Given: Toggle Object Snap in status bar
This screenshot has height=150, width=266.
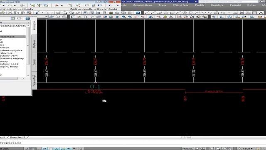Looking at the screenshot, I should tap(51, 149).
